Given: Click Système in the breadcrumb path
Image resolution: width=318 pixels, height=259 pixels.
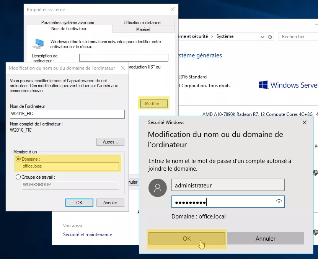Looking at the screenshot, I should (225, 36).
